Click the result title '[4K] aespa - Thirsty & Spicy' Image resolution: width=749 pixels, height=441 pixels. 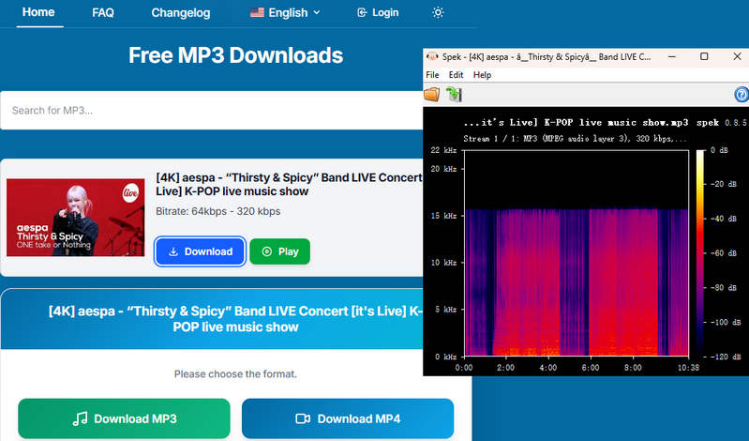tap(289, 184)
